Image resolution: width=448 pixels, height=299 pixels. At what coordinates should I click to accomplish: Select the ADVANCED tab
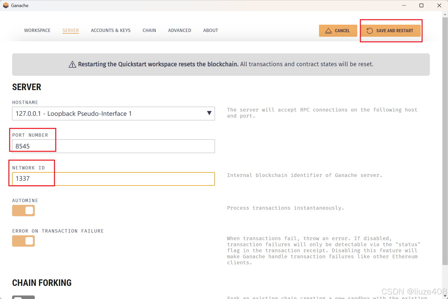point(180,30)
